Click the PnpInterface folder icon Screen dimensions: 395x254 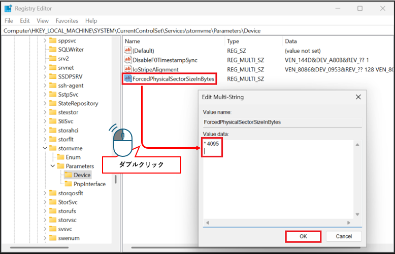tap(68, 184)
